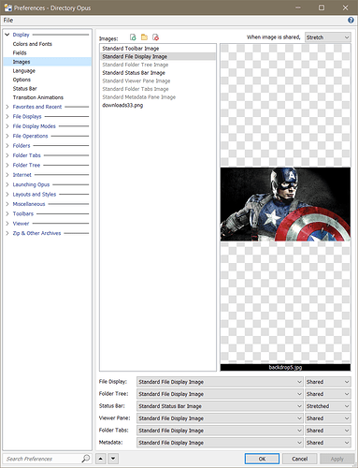Open the Status Bar image dropdown
The image size is (358, 468).
pyautogui.click(x=220, y=406)
